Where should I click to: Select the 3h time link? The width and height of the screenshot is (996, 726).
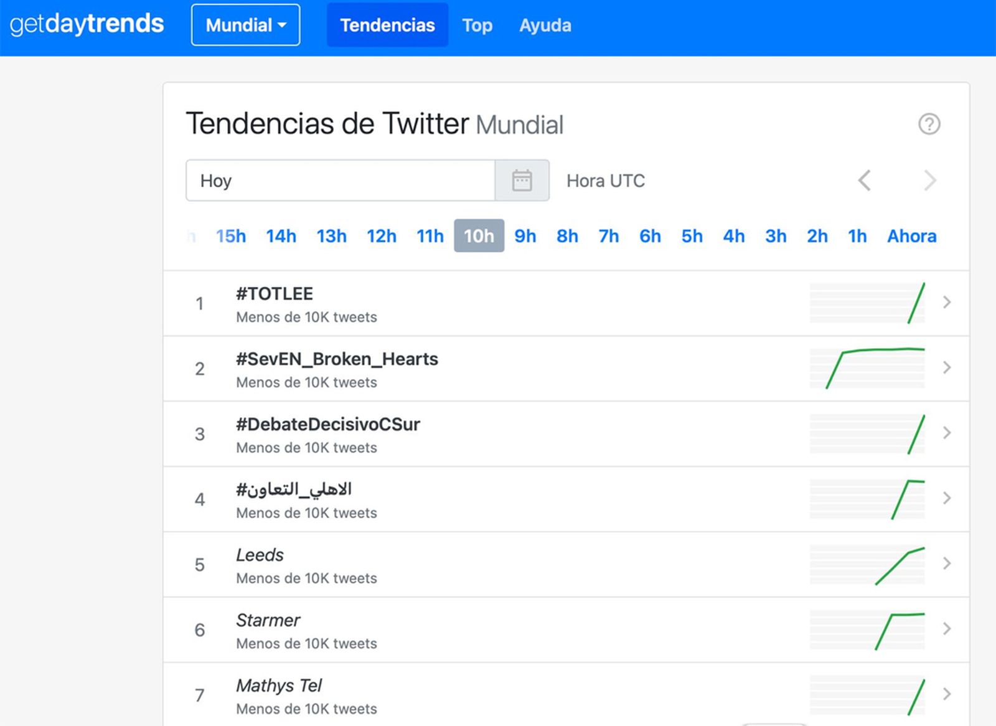pos(776,236)
